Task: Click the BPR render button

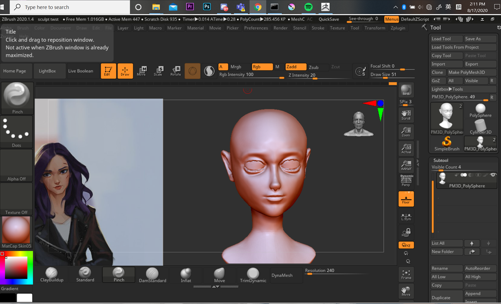Action: 406,90
